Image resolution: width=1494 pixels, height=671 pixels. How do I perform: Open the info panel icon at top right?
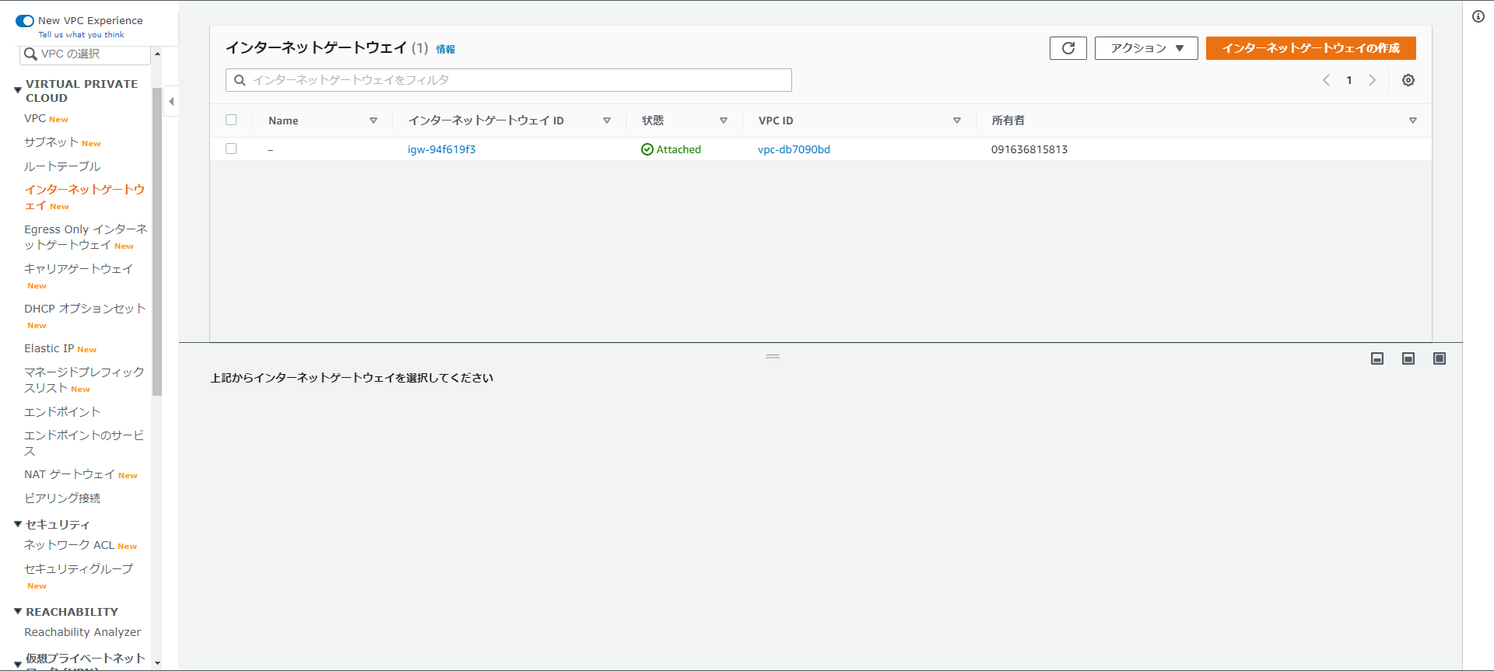coord(1478,16)
